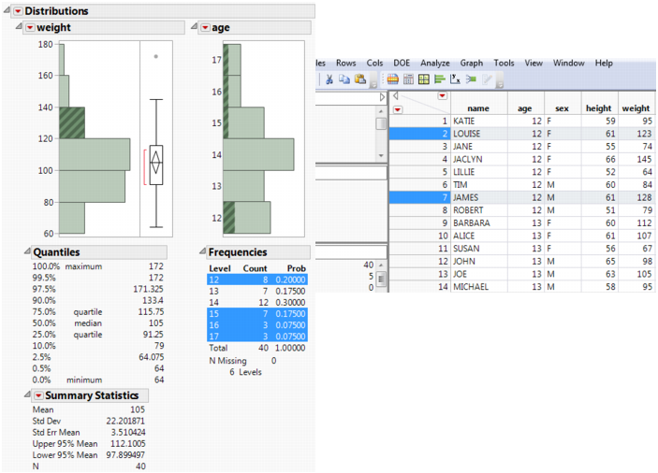Open the age red triangle menu
Viewport: 658px width, 473px height.
pyautogui.click(x=205, y=28)
